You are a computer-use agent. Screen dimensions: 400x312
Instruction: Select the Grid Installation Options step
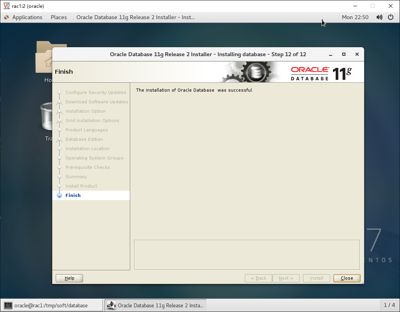[x=92, y=121]
